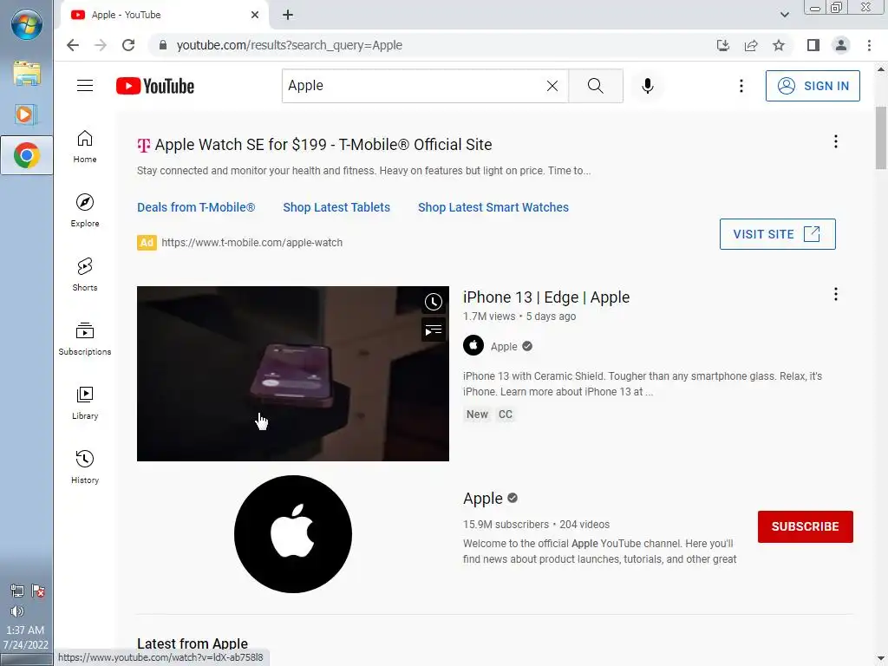Screen dimensions: 888x666
Task: Open the volume speaker tray icon
Action: pos(17,611)
